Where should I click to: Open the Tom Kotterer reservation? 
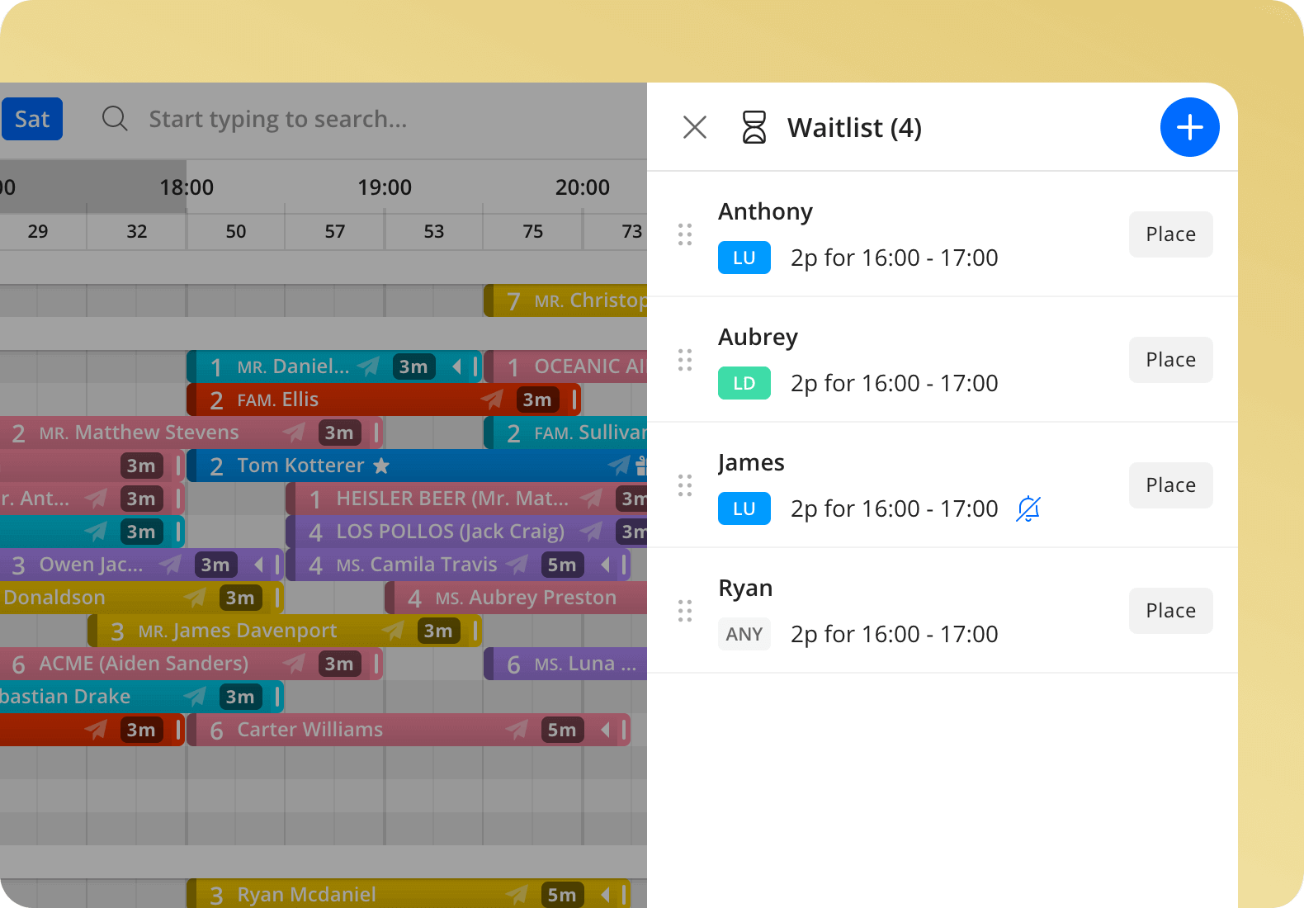click(x=417, y=466)
